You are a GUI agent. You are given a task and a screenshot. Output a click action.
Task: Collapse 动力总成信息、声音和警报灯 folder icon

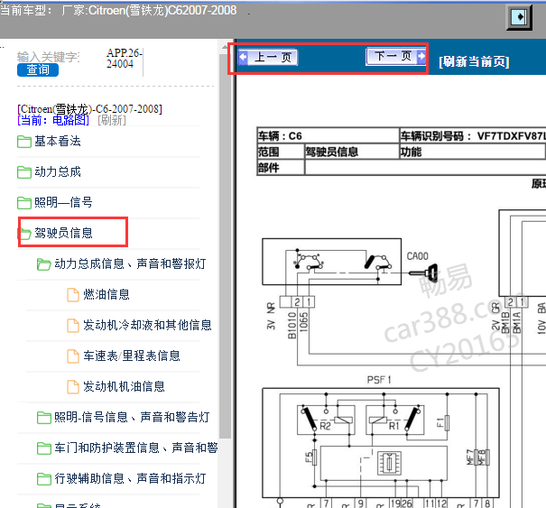coord(44,264)
